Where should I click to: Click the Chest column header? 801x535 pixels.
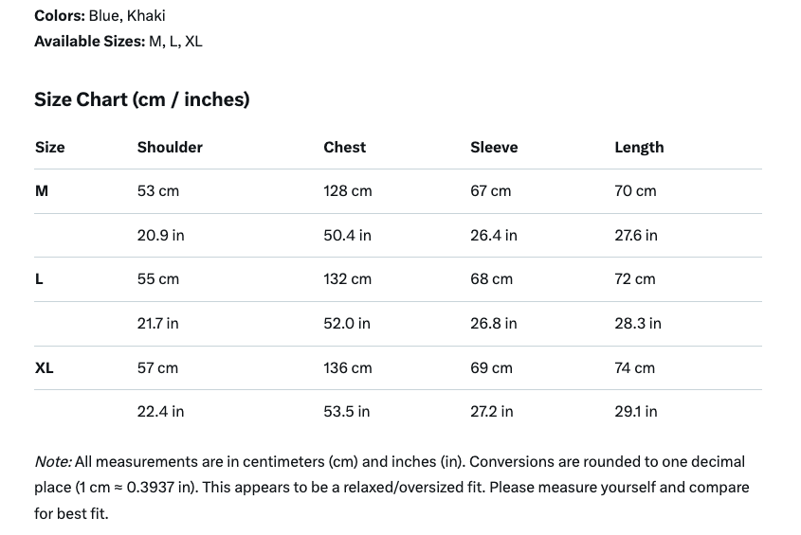click(344, 147)
